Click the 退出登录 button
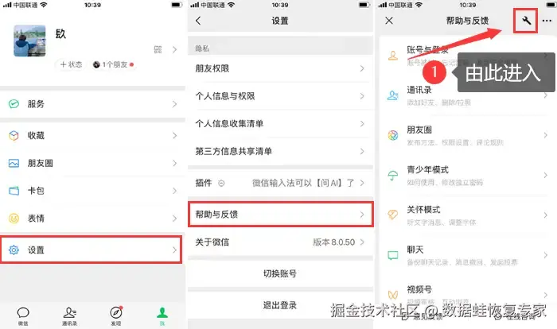This screenshot has width=557, height=329. tap(280, 305)
